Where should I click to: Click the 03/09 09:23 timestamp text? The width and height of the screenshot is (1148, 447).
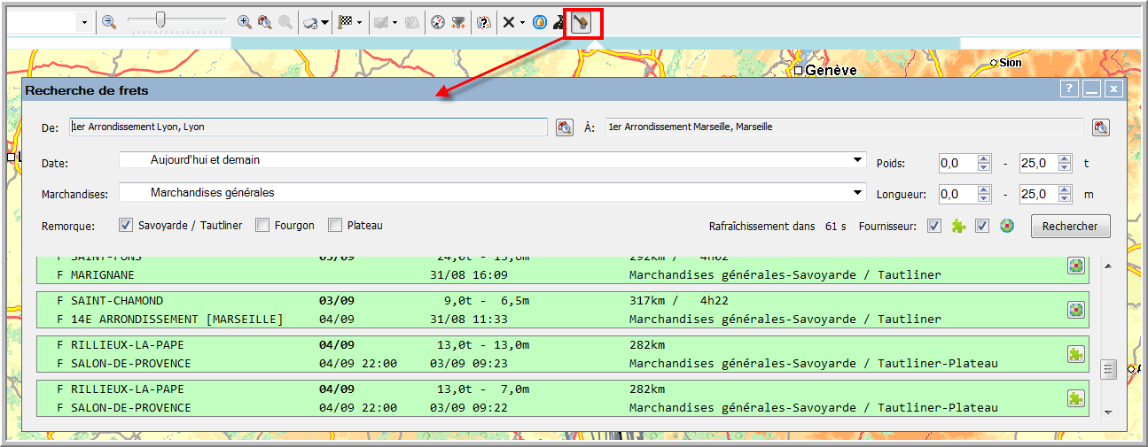(x=468, y=363)
